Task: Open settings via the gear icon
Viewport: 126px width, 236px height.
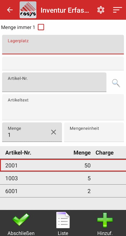Action: pyautogui.click(x=101, y=10)
